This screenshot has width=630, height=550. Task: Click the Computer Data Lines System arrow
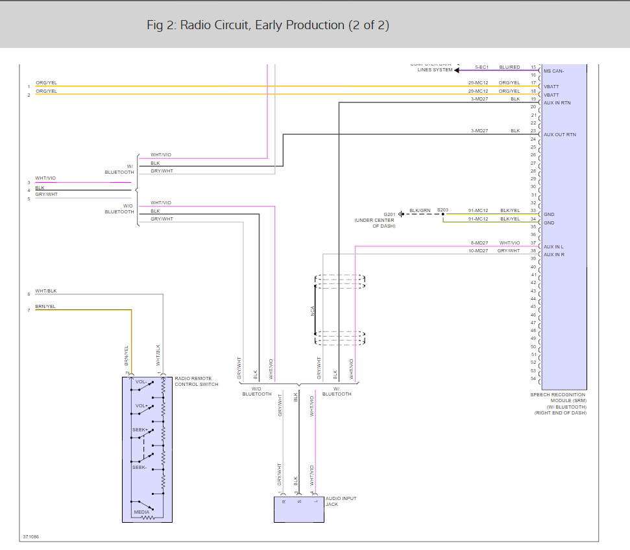(457, 70)
